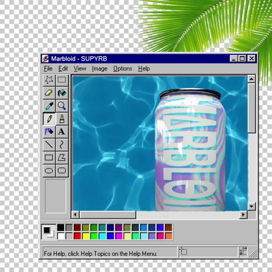This screenshot has height=272, width=272.
Task: Open the File menu
Action: pyautogui.click(x=48, y=69)
